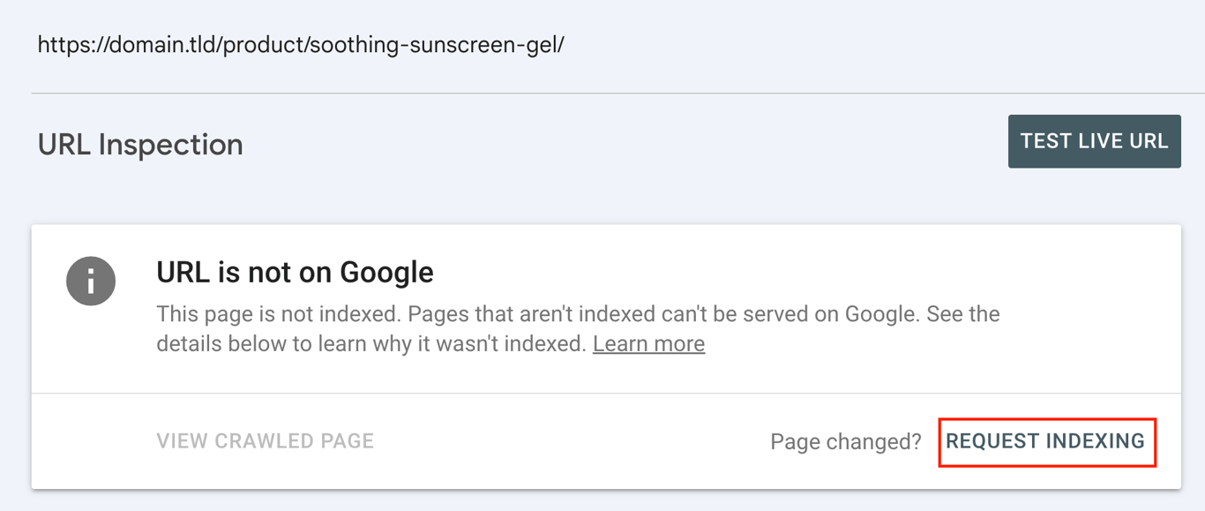Image resolution: width=1205 pixels, height=511 pixels.
Task: Request indexing for the sunscreen gel page
Action: (1046, 441)
